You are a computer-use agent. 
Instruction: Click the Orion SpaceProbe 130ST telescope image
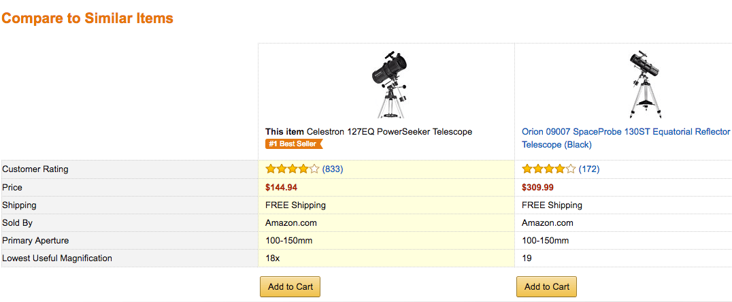646,84
